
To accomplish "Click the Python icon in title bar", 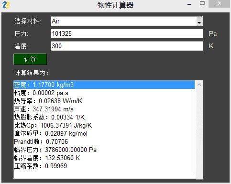I will tap(6, 5).
